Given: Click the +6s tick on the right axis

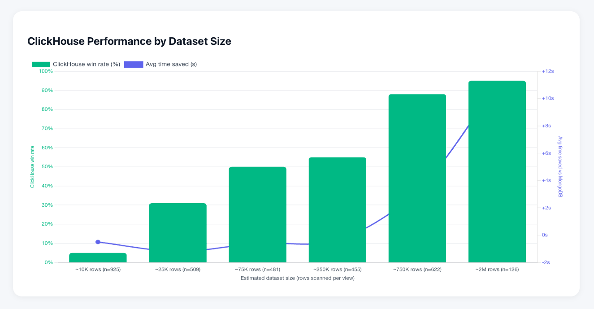Looking at the screenshot, I should [x=546, y=153].
